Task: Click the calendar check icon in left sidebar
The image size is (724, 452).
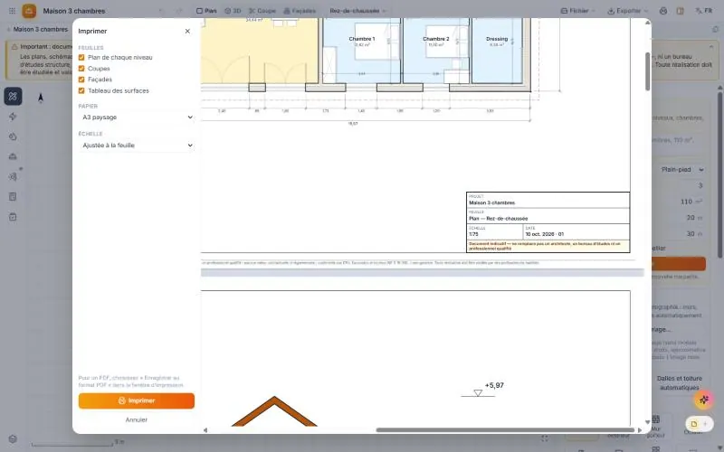Action: (x=13, y=217)
